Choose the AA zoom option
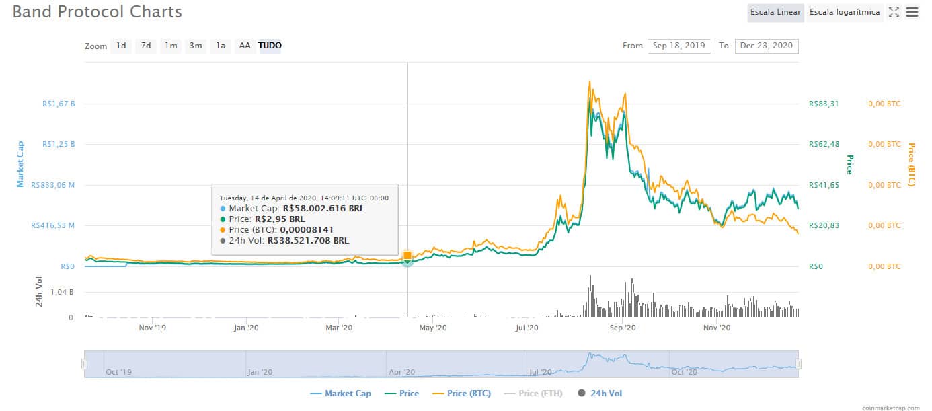 [x=245, y=46]
